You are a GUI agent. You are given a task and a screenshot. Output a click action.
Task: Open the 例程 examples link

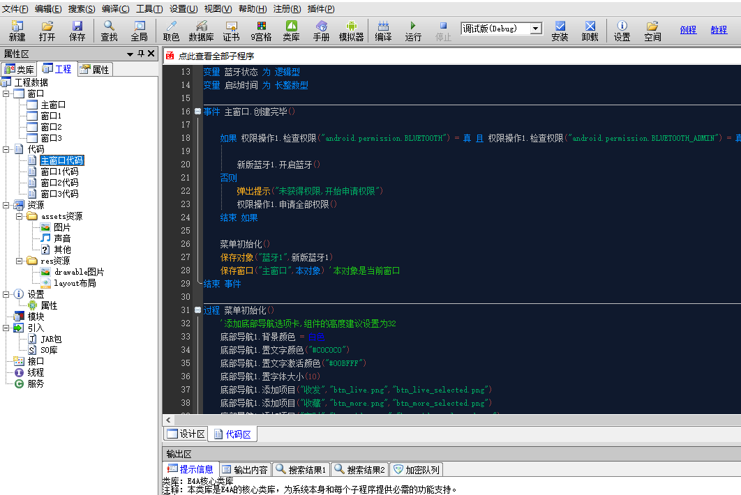click(x=688, y=30)
